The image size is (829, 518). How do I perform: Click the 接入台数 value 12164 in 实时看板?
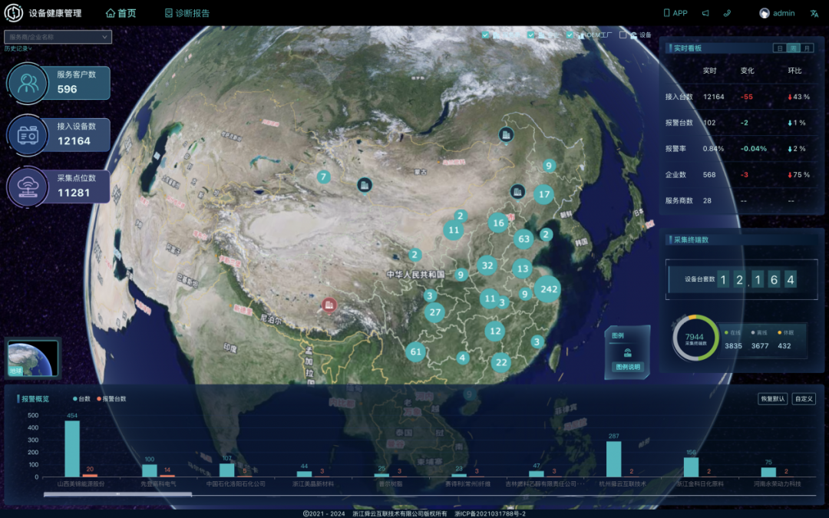pos(714,97)
